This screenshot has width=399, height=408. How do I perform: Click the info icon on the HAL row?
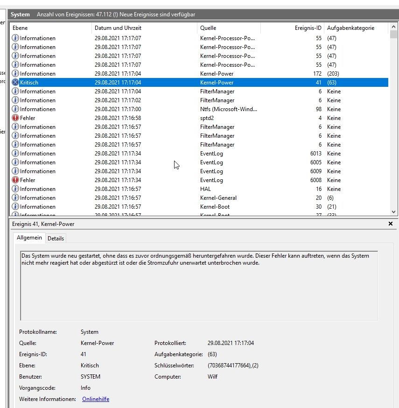15,189
